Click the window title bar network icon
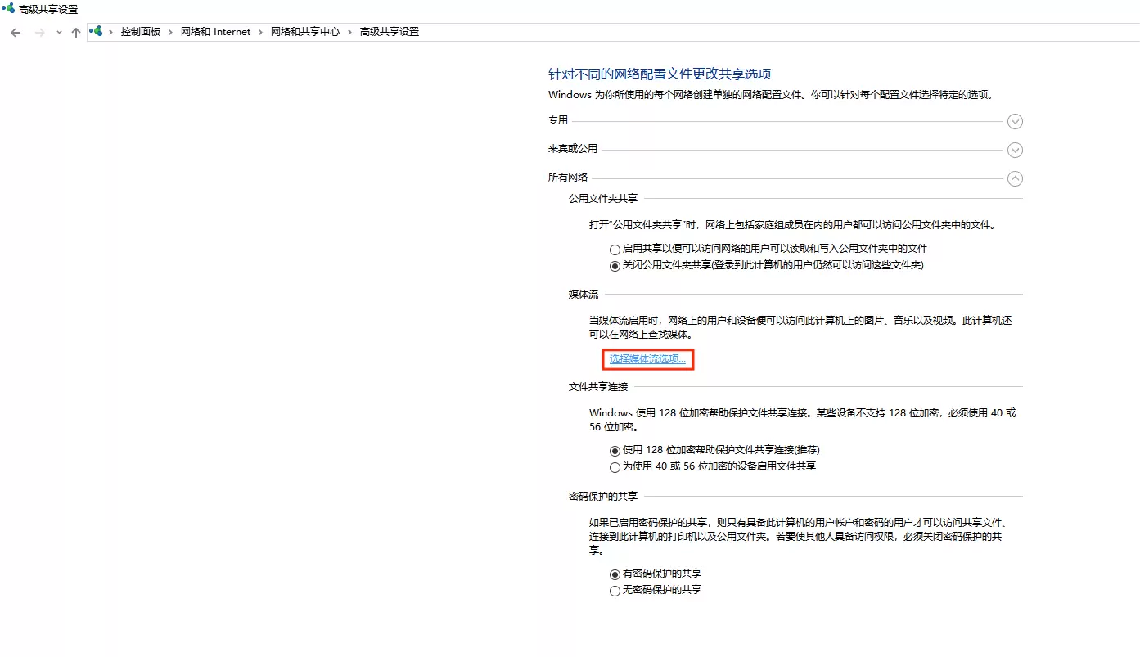 pos(8,9)
